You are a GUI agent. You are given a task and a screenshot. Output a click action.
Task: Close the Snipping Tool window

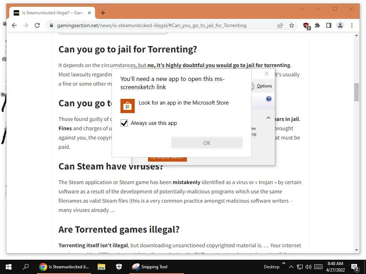[x=267, y=73]
